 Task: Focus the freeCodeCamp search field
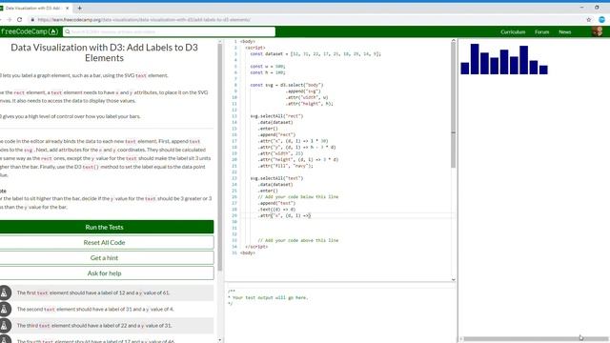[170, 31]
